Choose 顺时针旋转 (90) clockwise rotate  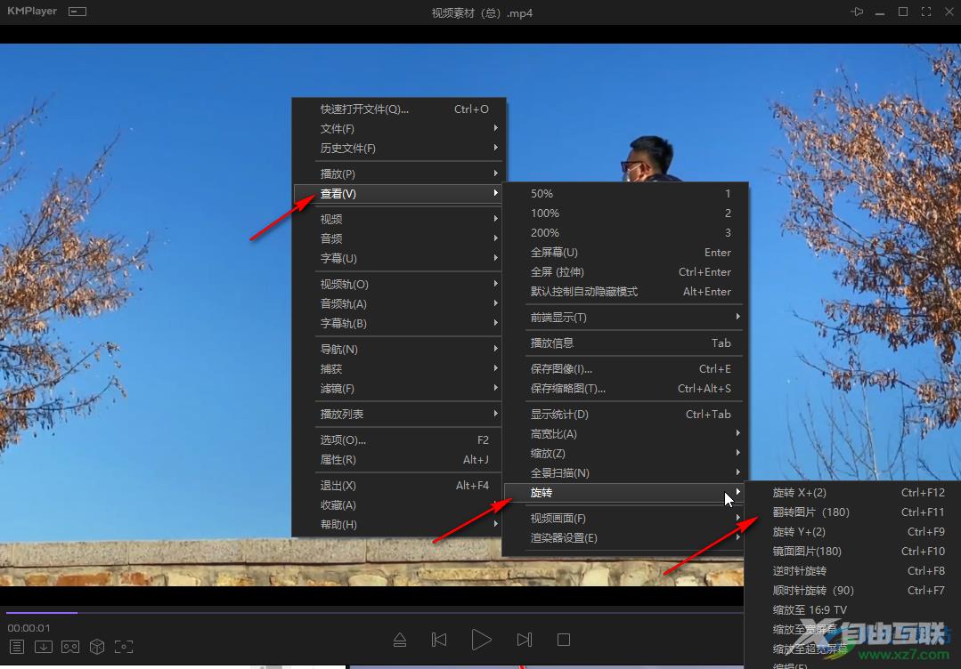click(x=853, y=590)
